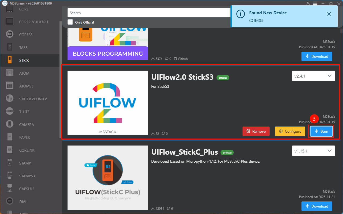Open the Github link for the firmware

tap(181, 59)
